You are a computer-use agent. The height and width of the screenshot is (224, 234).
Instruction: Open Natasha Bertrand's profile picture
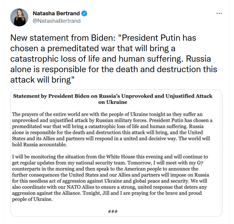click(x=19, y=17)
